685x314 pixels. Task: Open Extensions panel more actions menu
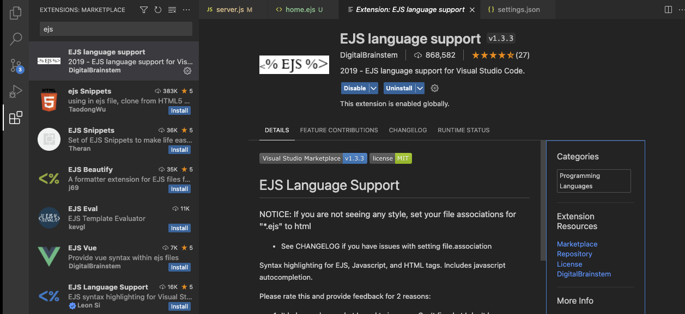point(186,10)
